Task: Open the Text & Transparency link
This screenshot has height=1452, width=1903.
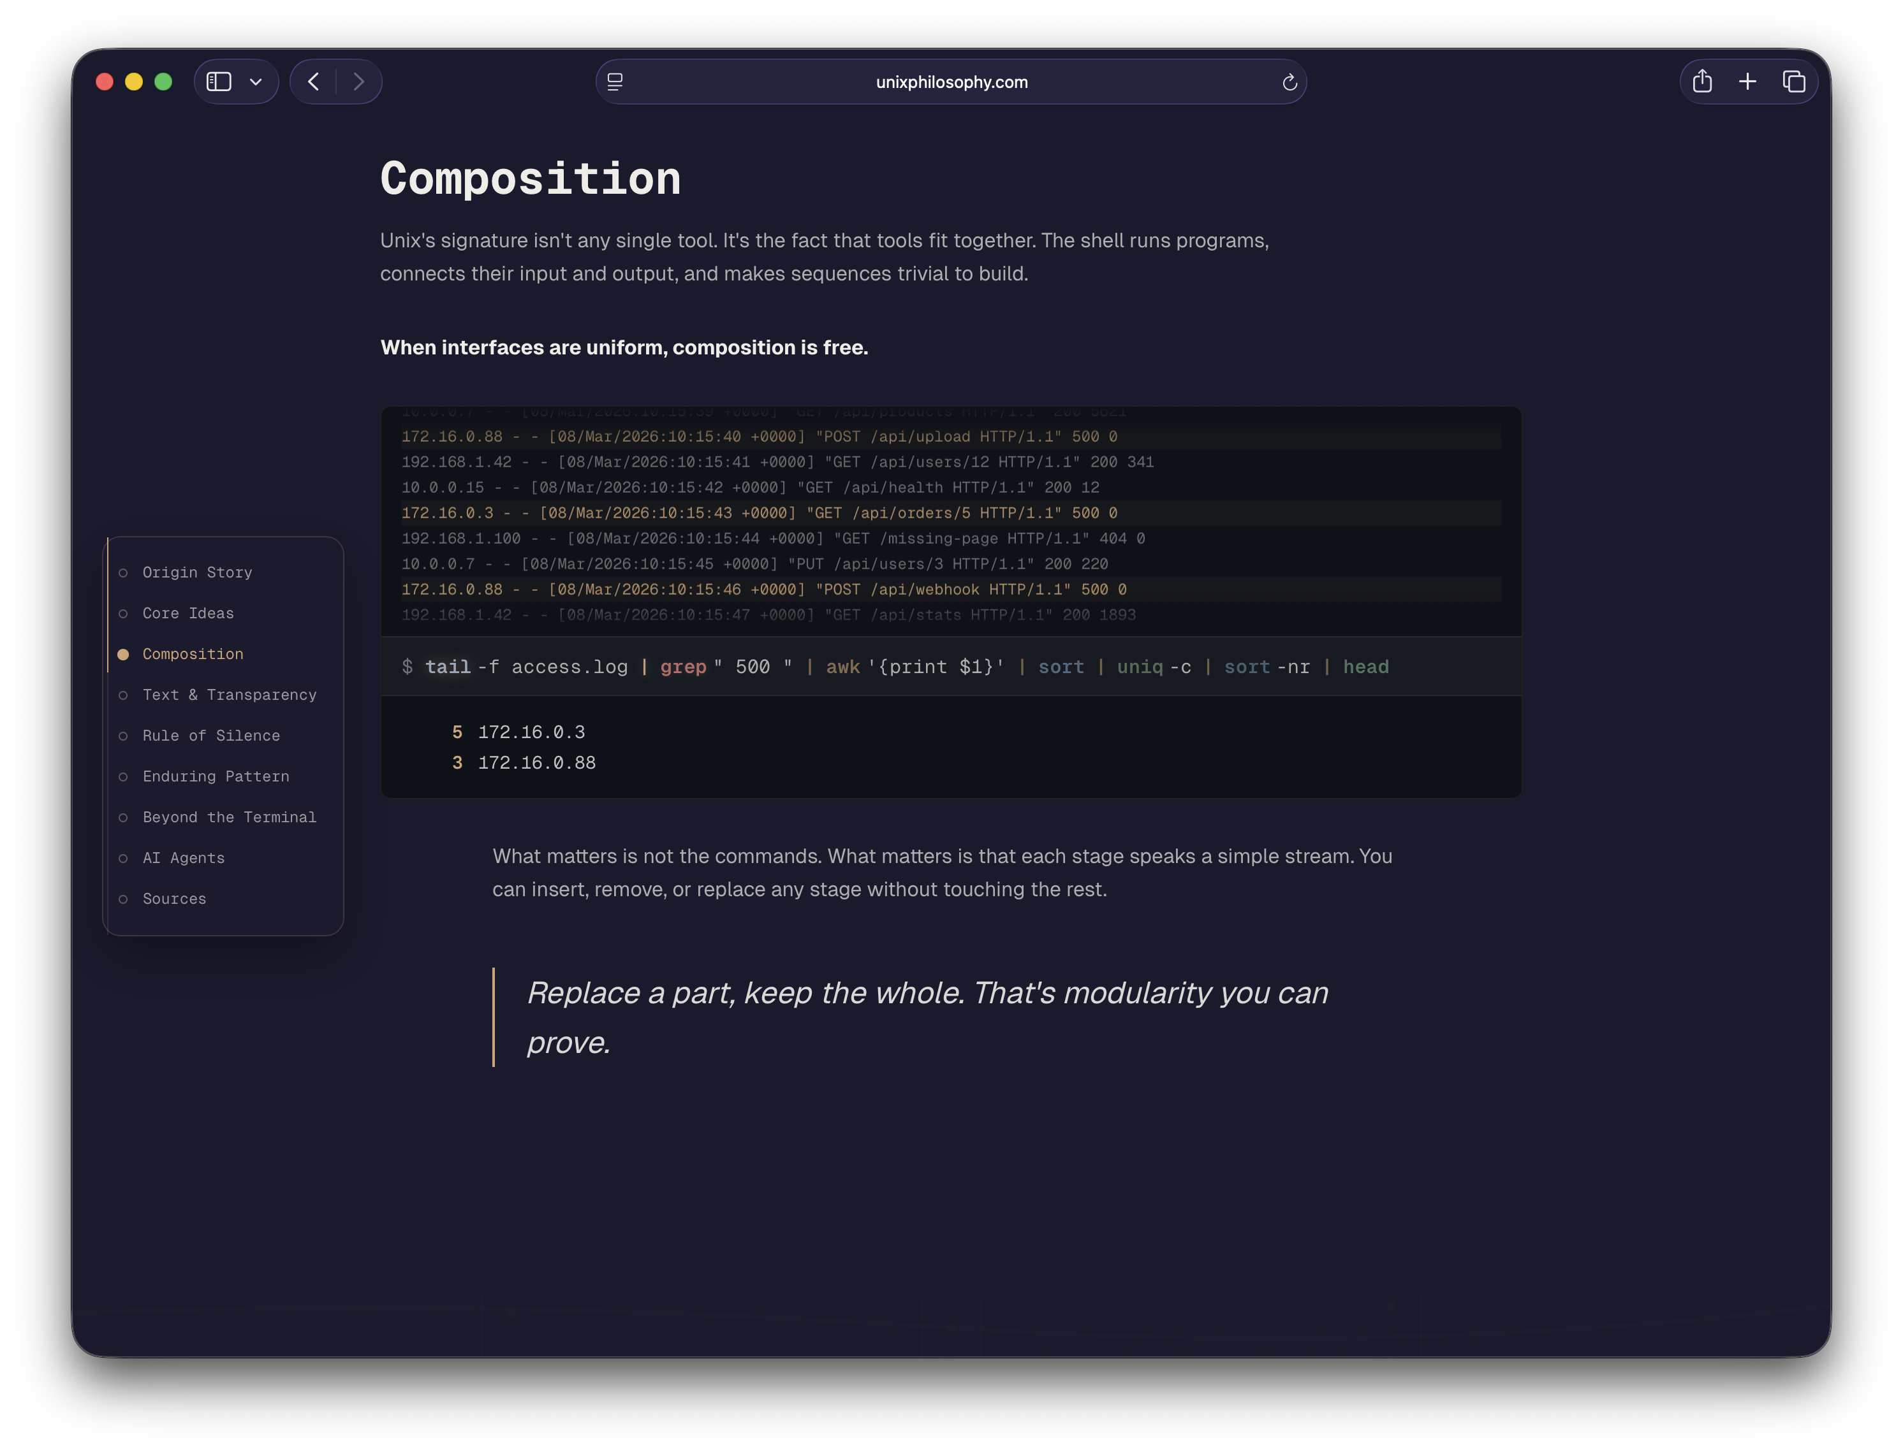Action: coord(229,695)
